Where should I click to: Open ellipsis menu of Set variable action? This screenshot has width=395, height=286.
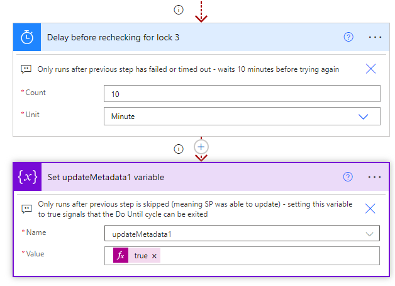pos(374,177)
